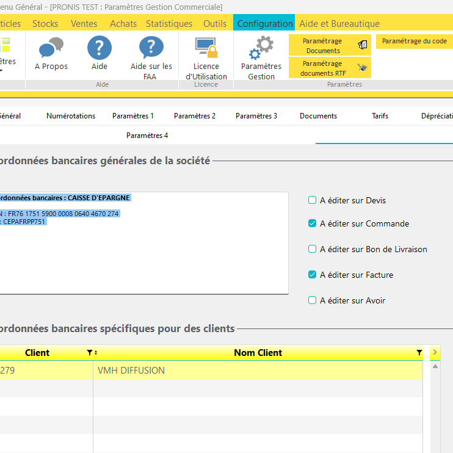Click the Paramètres Gestion gears icon
The height and width of the screenshot is (453, 453).
point(261,48)
